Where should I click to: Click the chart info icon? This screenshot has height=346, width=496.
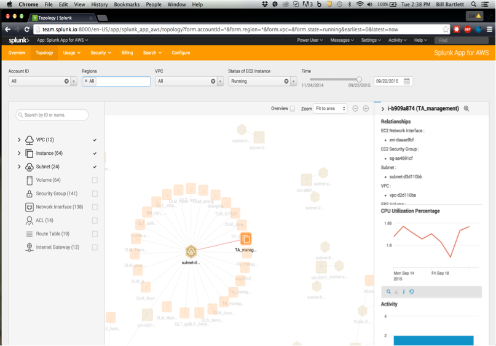click(x=404, y=291)
